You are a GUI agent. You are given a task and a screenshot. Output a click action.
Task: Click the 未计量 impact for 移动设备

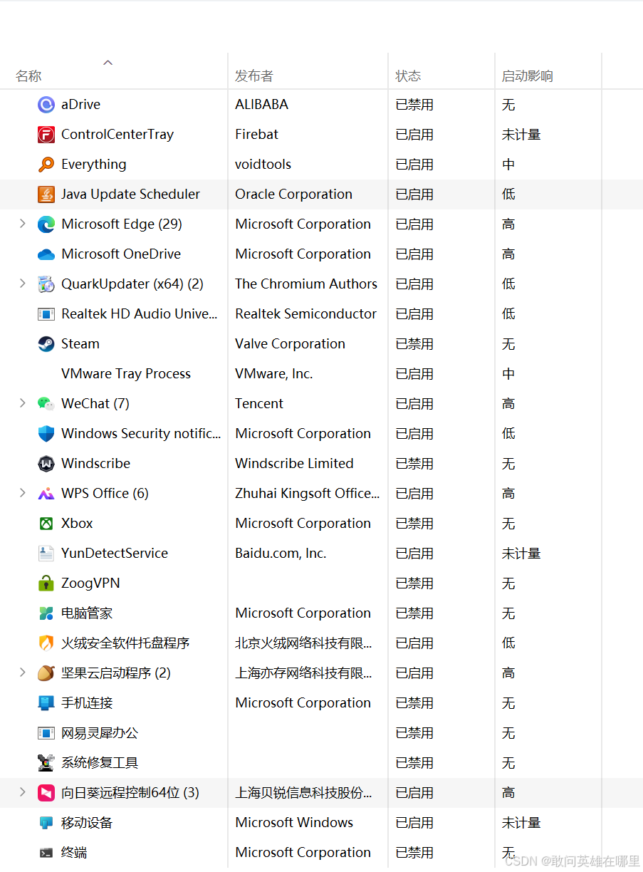pos(521,823)
